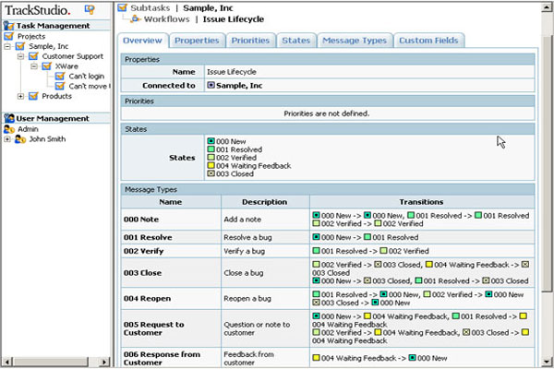Click the John Smith user icon
Screen dimensions: 554x369
click(x=19, y=139)
